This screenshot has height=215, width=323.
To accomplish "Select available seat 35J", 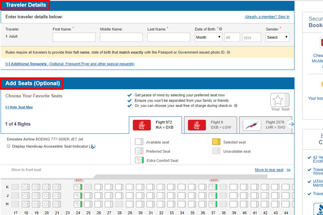I will click(x=192, y=196).
